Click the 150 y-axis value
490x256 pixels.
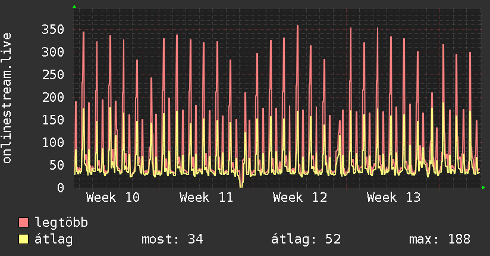[53, 120]
